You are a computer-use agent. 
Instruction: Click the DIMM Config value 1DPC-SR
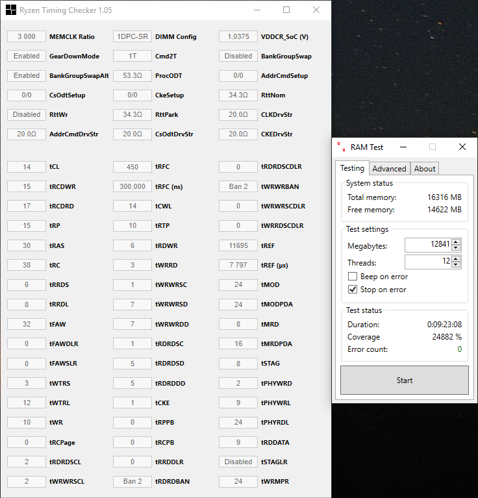point(132,36)
